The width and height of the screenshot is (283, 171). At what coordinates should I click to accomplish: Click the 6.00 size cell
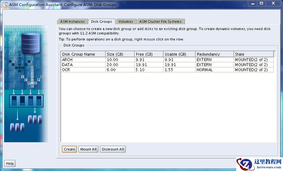[120, 70]
